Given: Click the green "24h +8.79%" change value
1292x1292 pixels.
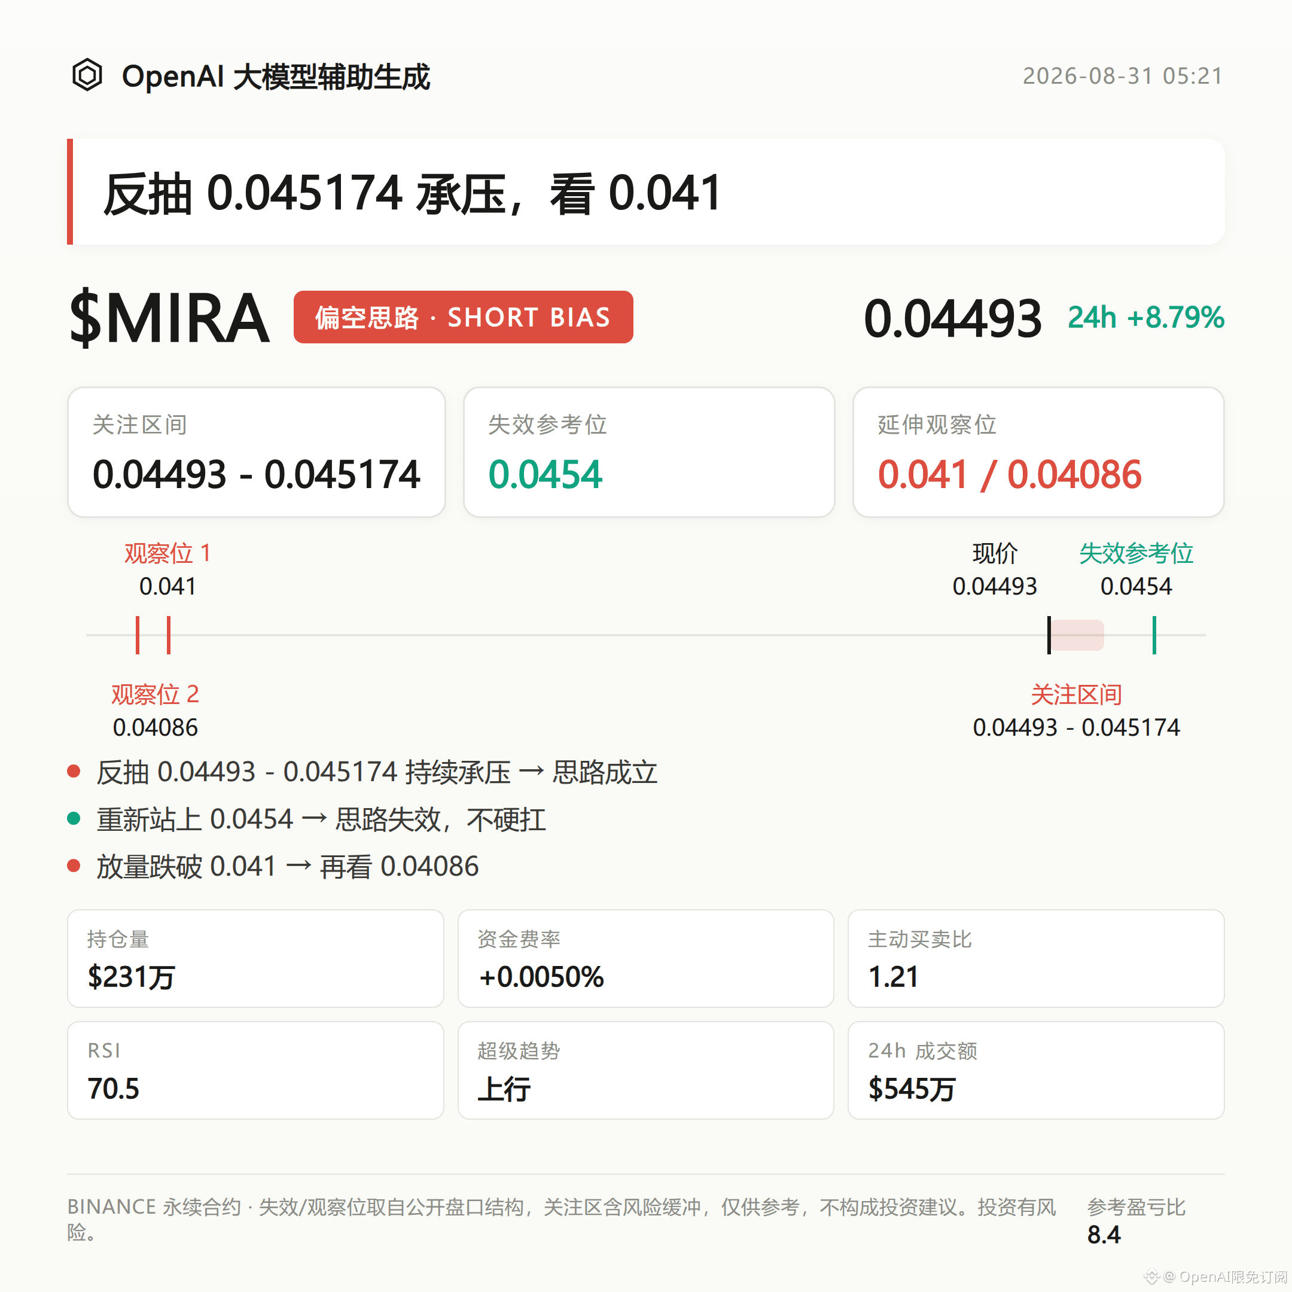Looking at the screenshot, I should (1145, 317).
